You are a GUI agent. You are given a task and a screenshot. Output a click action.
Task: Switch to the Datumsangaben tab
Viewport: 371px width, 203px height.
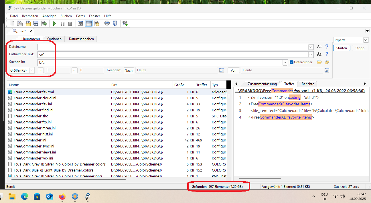(x=81, y=39)
